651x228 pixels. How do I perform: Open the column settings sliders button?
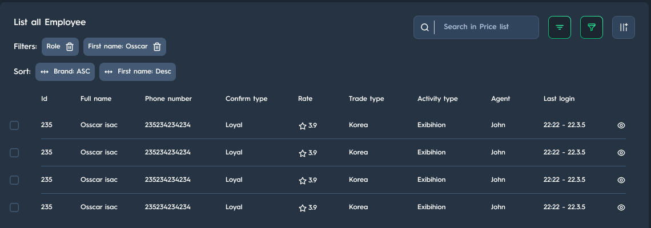(623, 27)
